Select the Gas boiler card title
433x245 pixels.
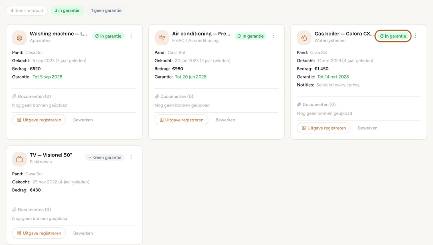(344, 34)
